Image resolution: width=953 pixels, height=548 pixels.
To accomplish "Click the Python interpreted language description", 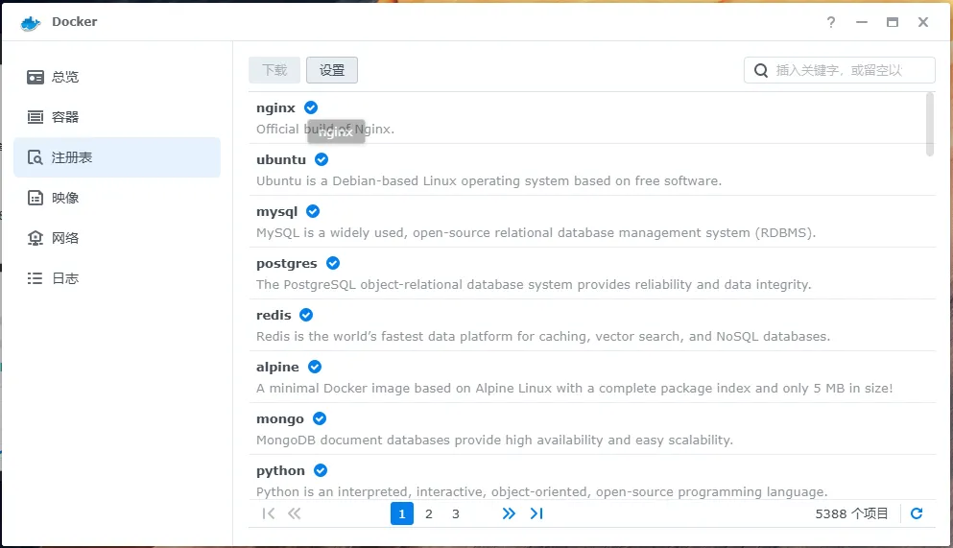I will point(542,492).
